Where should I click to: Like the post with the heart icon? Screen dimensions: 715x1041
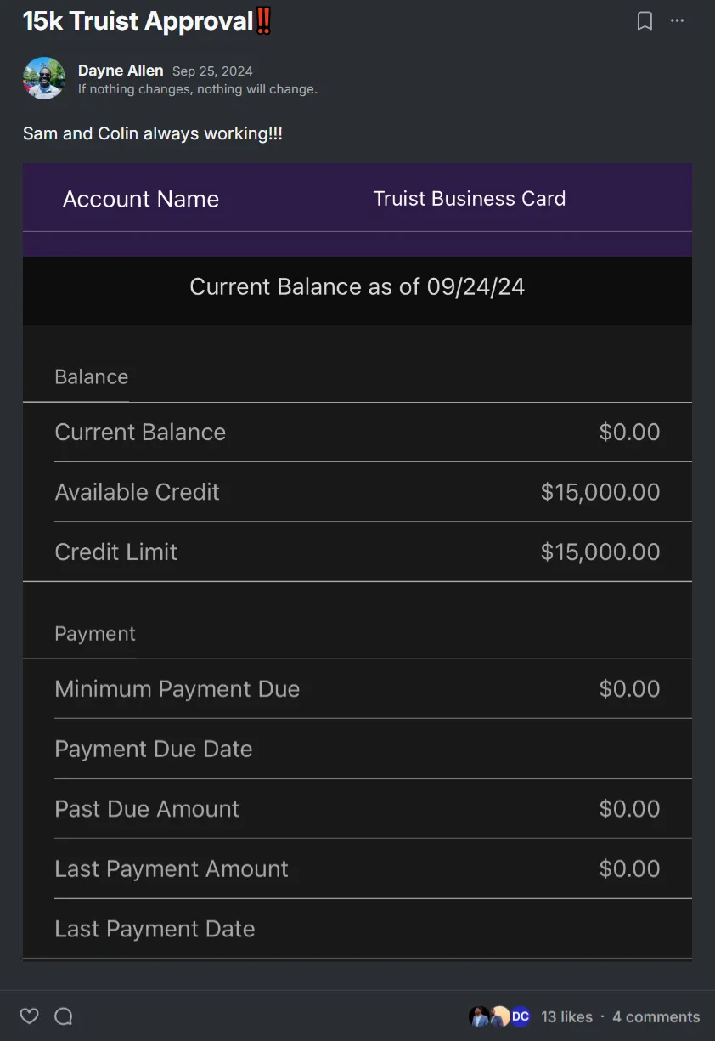[30, 1016]
